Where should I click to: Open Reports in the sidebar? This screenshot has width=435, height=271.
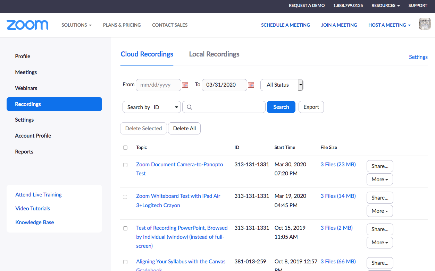pyautogui.click(x=24, y=152)
